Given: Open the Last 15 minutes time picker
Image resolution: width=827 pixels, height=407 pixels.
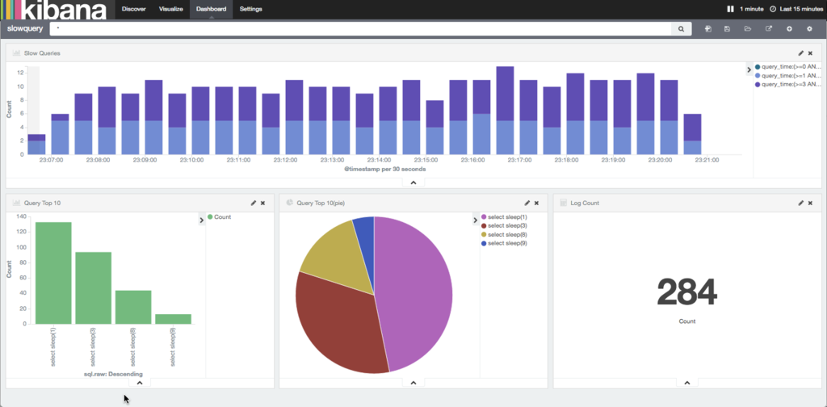Looking at the screenshot, I should pos(802,9).
